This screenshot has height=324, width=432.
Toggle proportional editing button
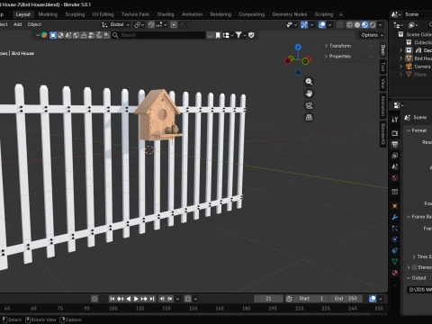tap(174, 25)
